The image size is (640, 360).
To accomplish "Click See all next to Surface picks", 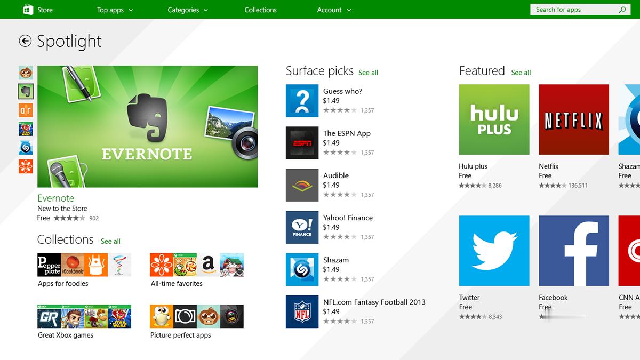I will (x=368, y=73).
